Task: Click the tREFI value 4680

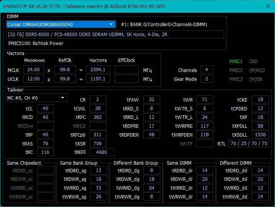Action: 102,152
